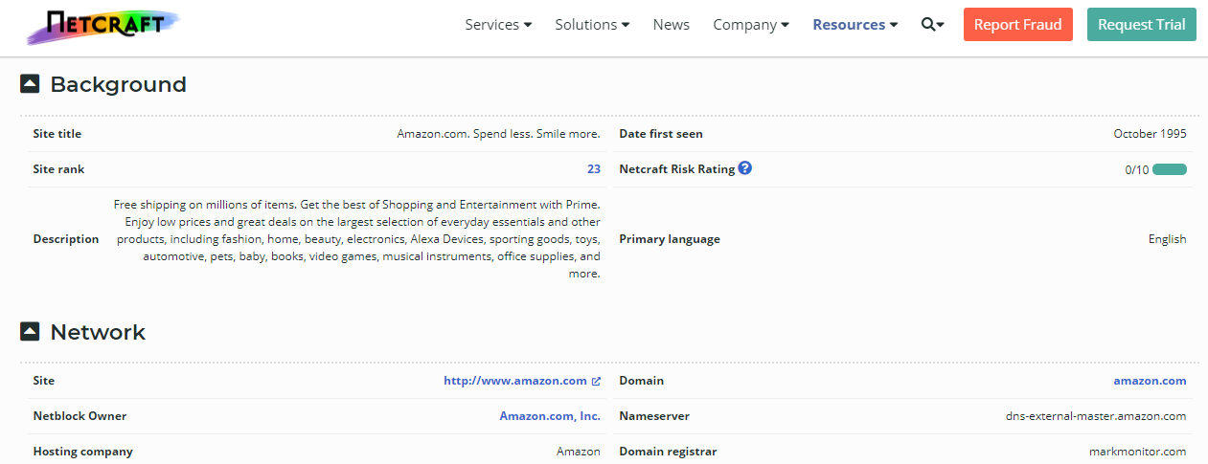The width and height of the screenshot is (1208, 464).
Task: Click the amazon.com domain link
Action: pos(1150,381)
